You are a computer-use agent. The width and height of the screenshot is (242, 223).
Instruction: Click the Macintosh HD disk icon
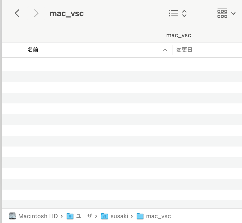12,216
